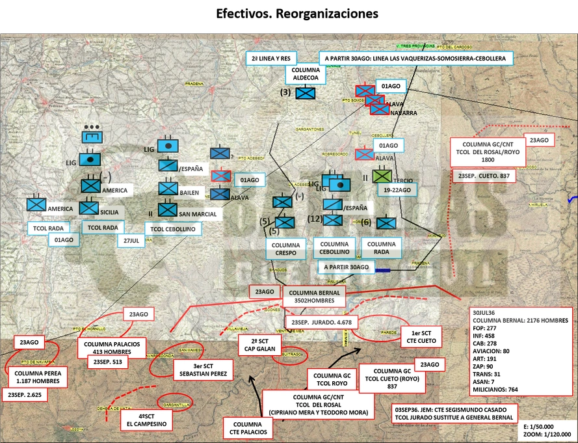Click the '2ª LINEA Y RES' label
Viewport: 578px width, 443px height.
pyautogui.click(x=271, y=59)
